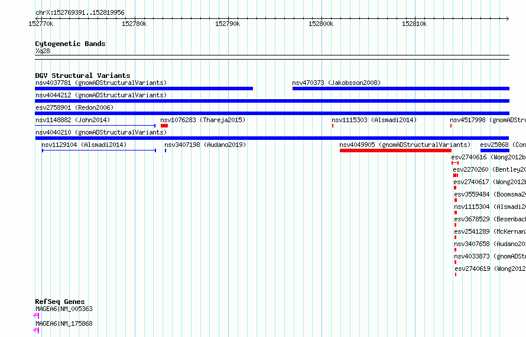The image size is (526, 337).
Task: Click the small red nsv1115303 marker
Action: tap(332, 126)
